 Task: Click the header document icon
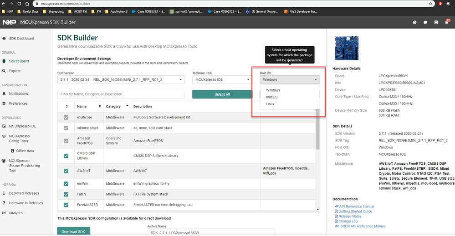click(x=436, y=22)
